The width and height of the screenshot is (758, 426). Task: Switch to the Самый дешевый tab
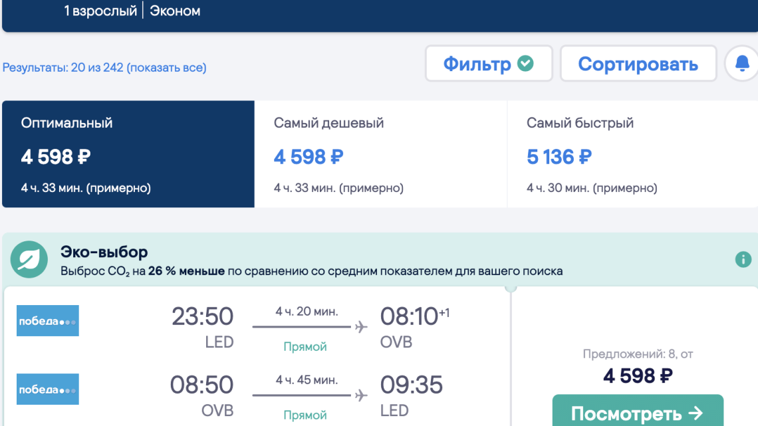pos(380,154)
